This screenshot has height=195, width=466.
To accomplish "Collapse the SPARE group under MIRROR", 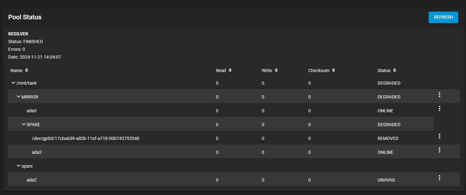I will tap(24, 125).
